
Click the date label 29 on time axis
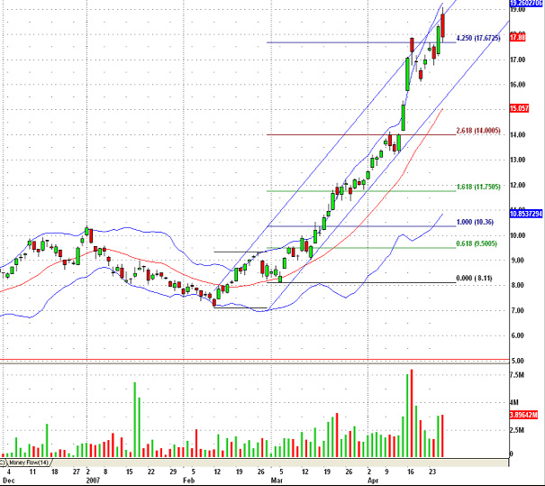coord(173,472)
